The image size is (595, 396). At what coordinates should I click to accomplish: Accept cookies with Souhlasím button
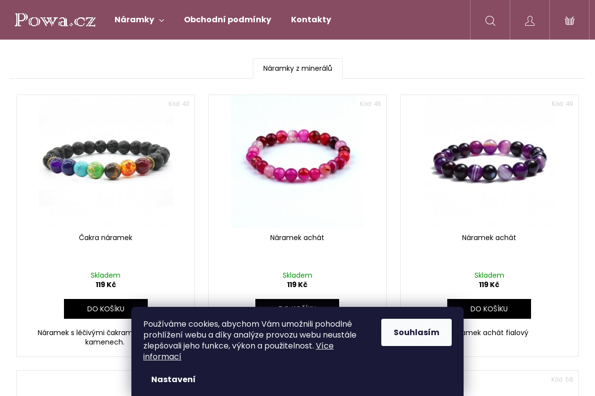pos(416,332)
